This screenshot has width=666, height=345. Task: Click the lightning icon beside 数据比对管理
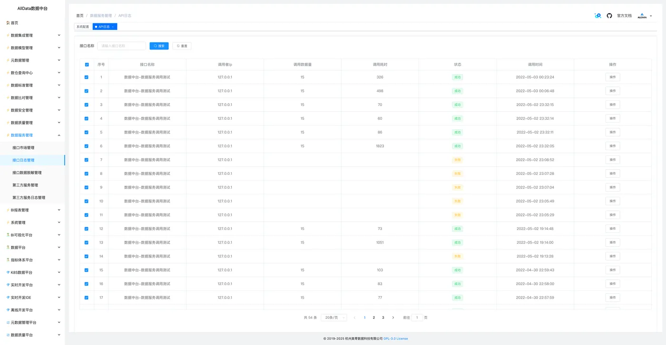pyautogui.click(x=8, y=98)
